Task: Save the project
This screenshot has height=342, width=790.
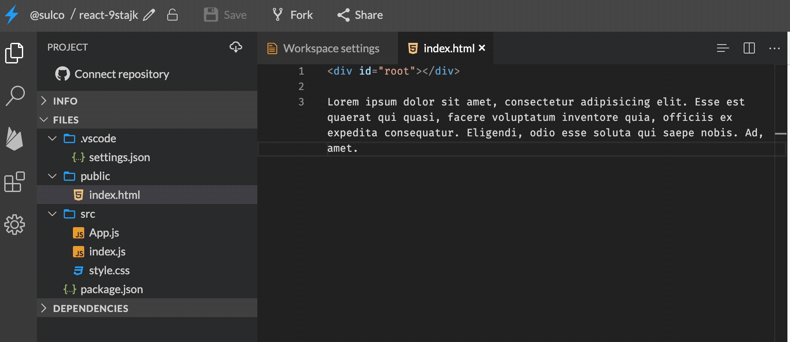Action: pyautogui.click(x=225, y=15)
